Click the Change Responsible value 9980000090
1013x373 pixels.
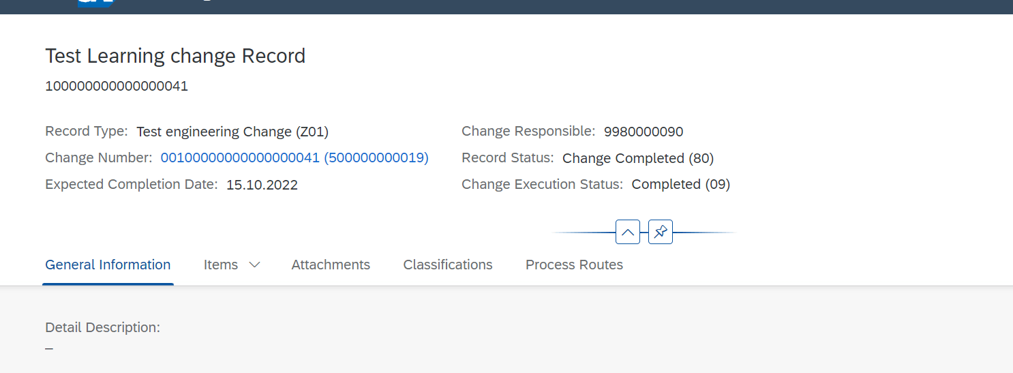(x=644, y=132)
